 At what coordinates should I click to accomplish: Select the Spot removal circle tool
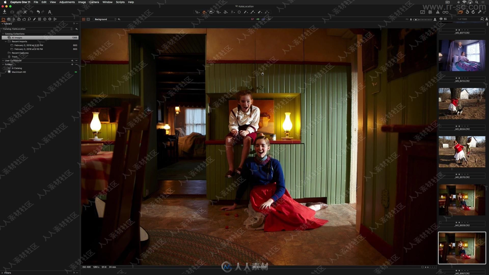pos(239,12)
